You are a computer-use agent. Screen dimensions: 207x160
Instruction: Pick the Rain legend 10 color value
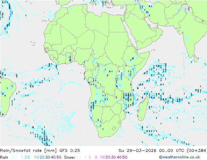coord(36,157)
